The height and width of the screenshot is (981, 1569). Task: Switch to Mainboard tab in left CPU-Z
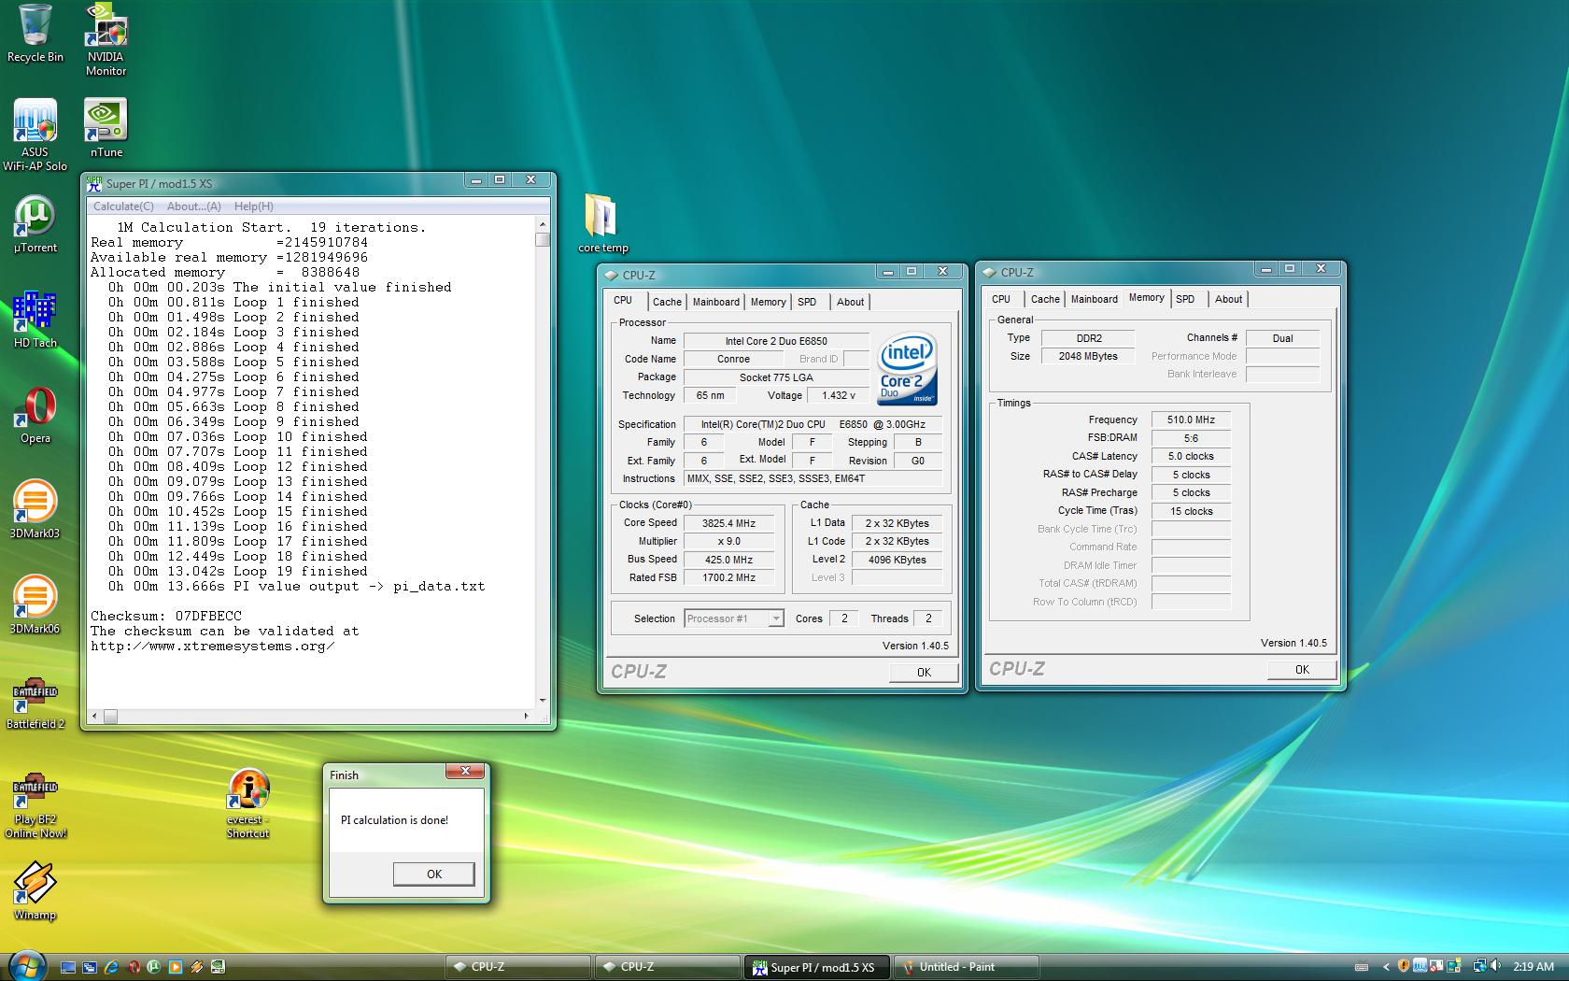[x=716, y=302]
